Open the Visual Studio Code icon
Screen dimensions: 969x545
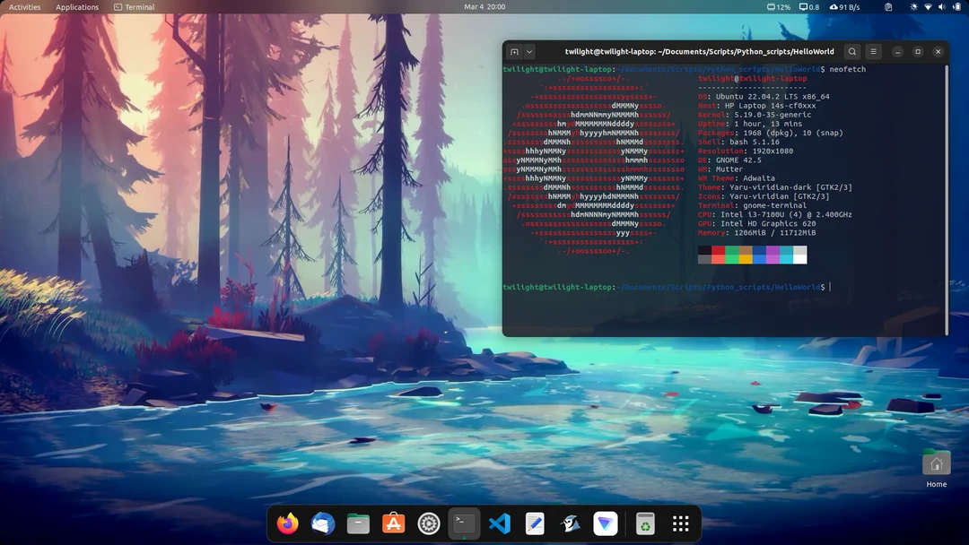(500, 523)
